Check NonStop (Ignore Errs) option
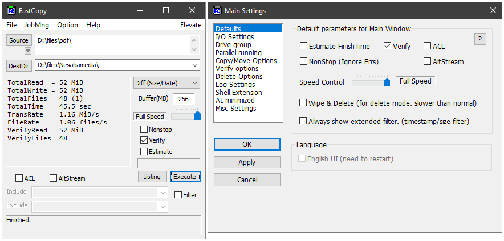Screen dimensions: 504x241 tap(303, 61)
